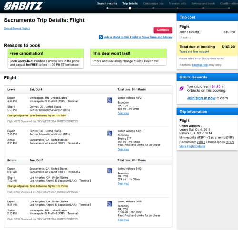Click United Airlines logo for flight 5639
Viewport: 238px width, 230px height.
click(109, 204)
